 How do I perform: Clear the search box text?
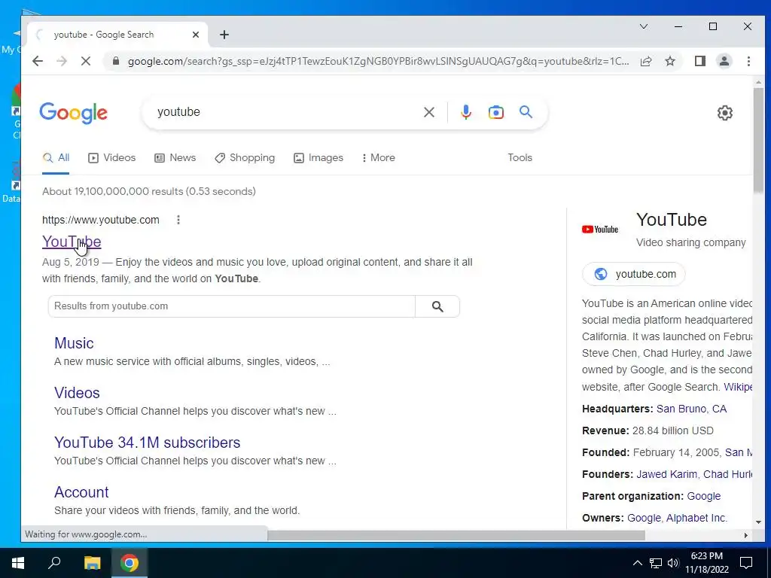(x=428, y=112)
